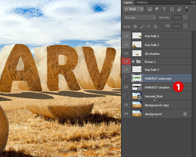Show the HARVEST extrusion layer
196x157 pixels.
click(126, 78)
